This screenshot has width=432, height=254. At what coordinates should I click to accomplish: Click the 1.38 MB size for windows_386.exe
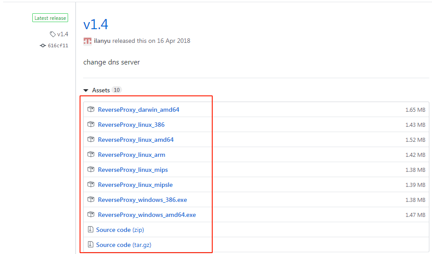coord(415,200)
